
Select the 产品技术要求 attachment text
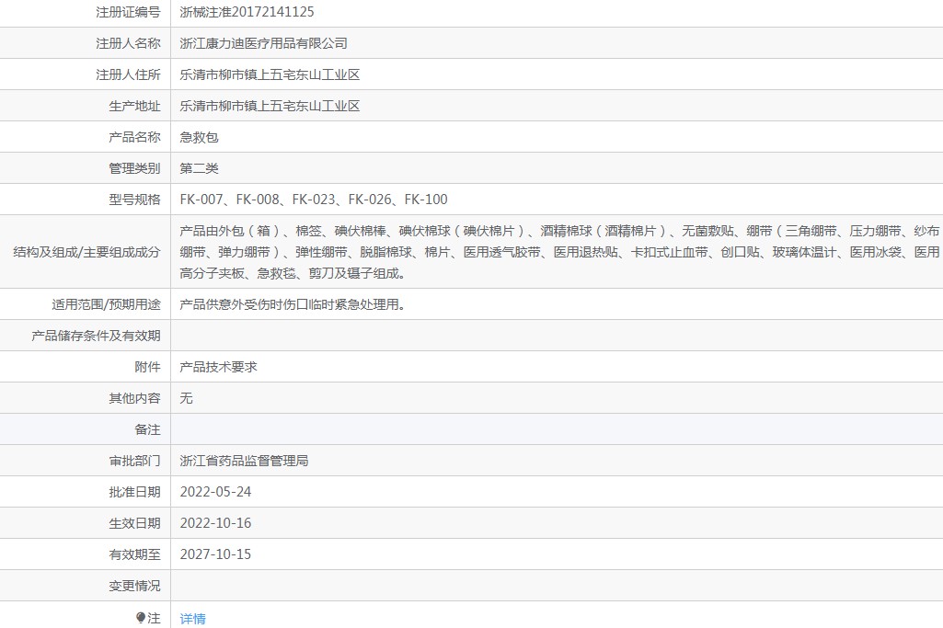(218, 367)
